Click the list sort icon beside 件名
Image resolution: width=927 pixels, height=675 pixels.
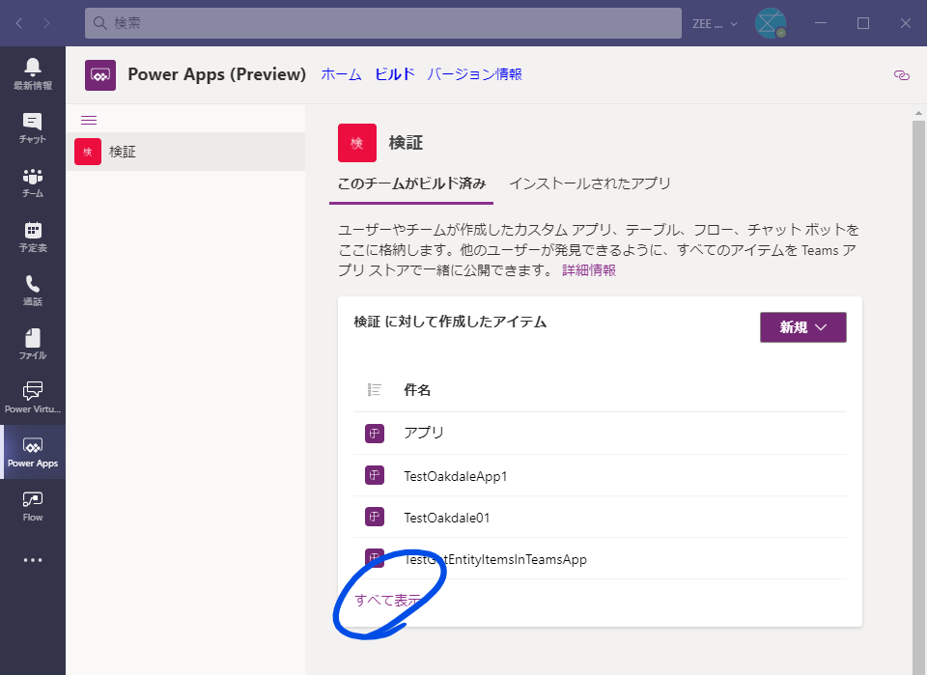(x=375, y=389)
